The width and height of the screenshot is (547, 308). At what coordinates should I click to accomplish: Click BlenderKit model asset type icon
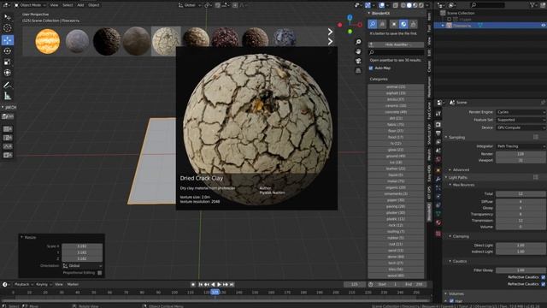tap(393, 24)
